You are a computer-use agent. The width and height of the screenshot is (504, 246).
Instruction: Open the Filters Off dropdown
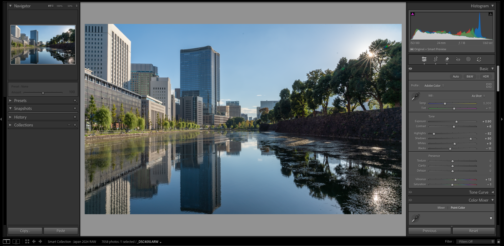click(x=476, y=242)
